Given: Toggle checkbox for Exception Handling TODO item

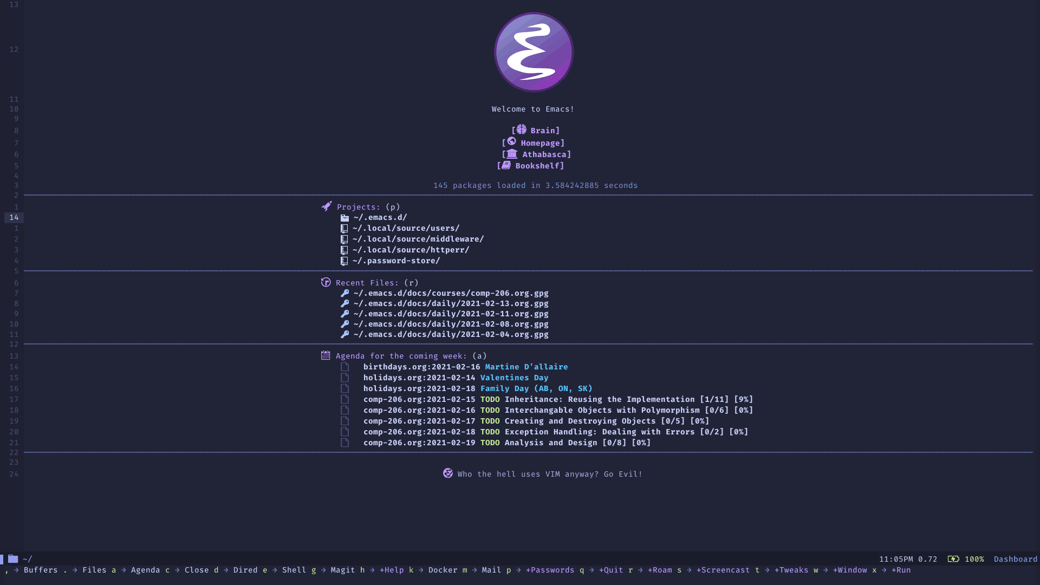Looking at the screenshot, I should pos(343,431).
